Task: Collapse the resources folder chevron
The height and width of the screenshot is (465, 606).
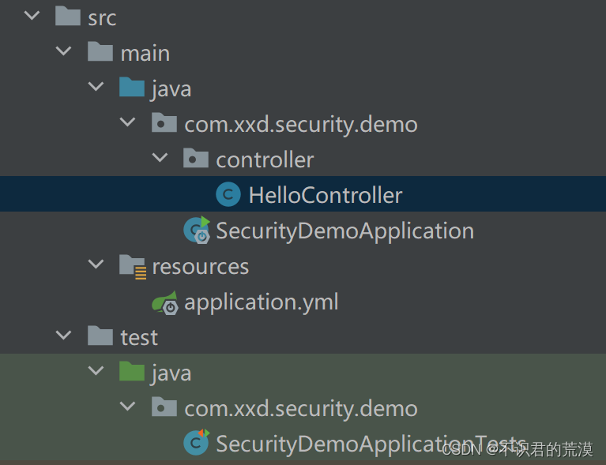Action: 96,264
